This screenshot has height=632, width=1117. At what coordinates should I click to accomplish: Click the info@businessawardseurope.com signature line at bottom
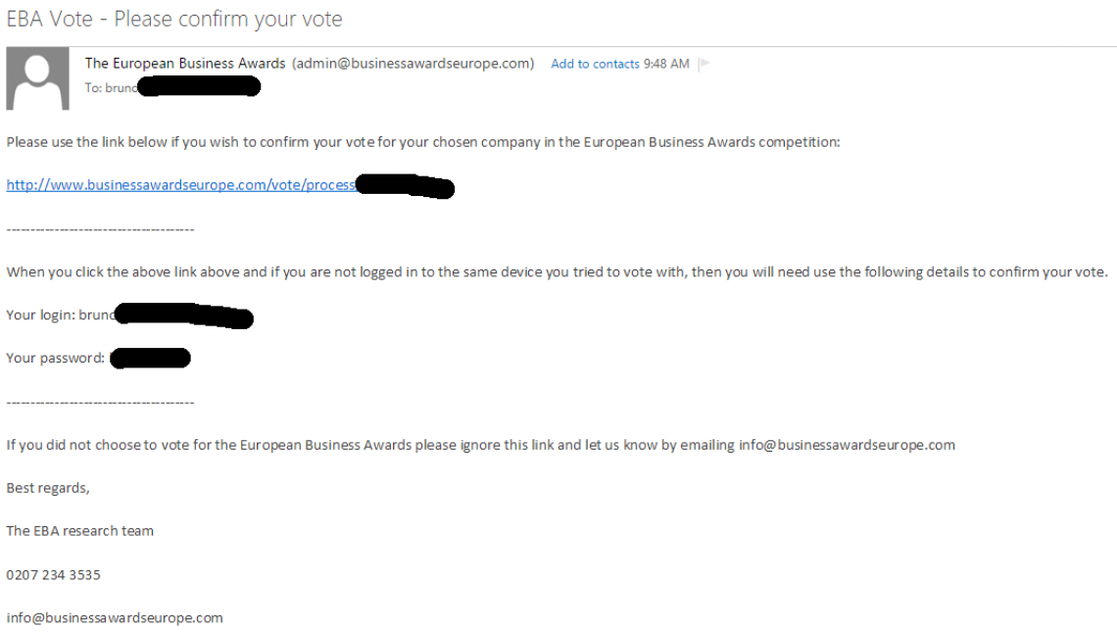115,618
